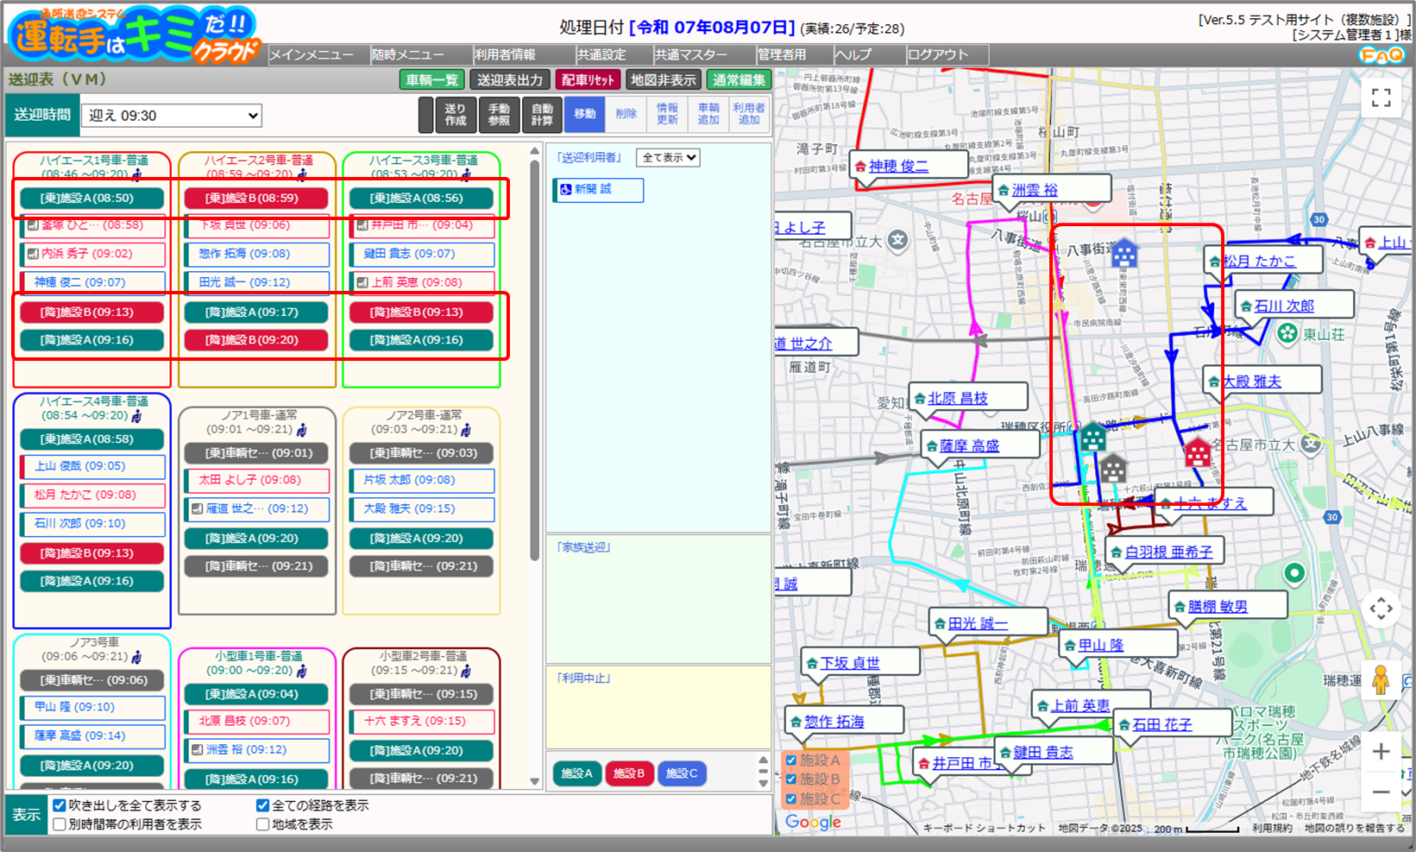Click the map zoom in plus button
1416x852 pixels.
tap(1381, 752)
